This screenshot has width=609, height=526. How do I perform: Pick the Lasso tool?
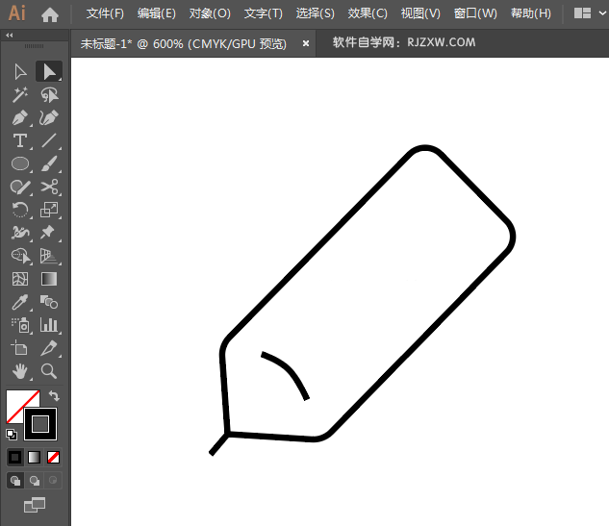[x=49, y=95]
